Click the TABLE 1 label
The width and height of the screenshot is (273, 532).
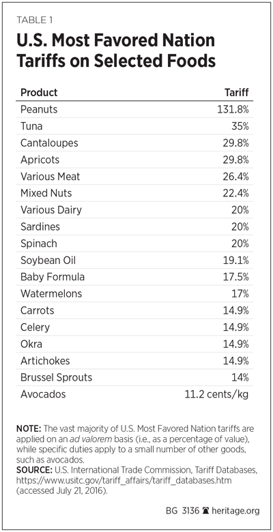pos(34,20)
